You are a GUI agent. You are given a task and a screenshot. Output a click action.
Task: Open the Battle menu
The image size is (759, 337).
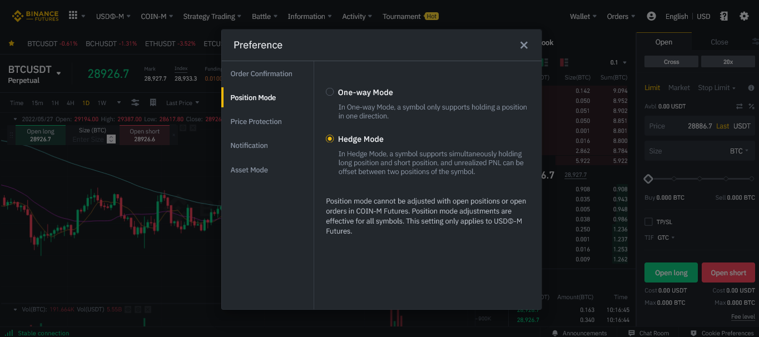point(265,16)
